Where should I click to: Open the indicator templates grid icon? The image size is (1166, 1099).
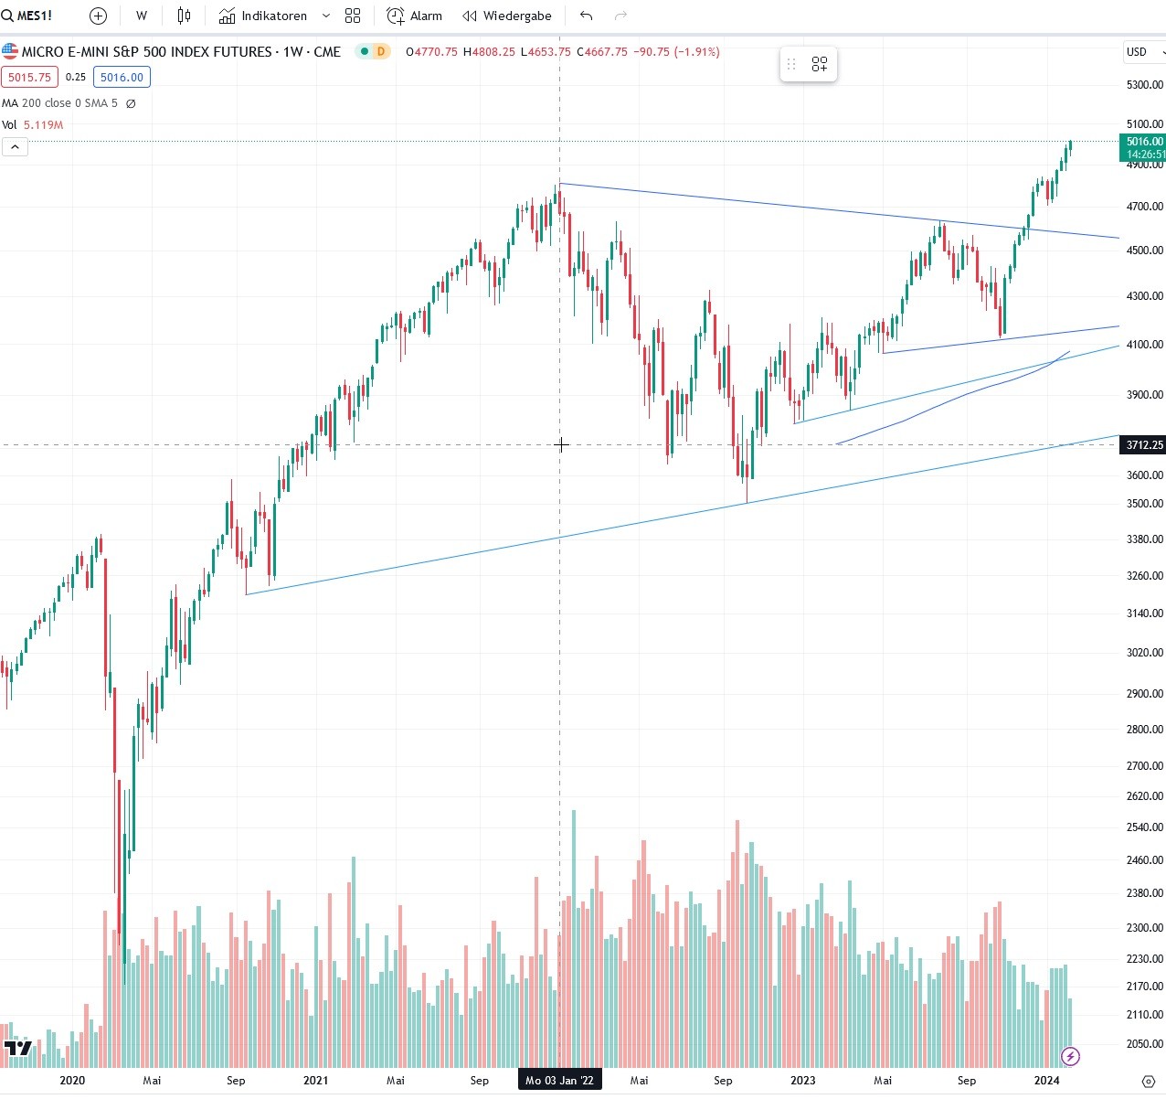pos(353,16)
